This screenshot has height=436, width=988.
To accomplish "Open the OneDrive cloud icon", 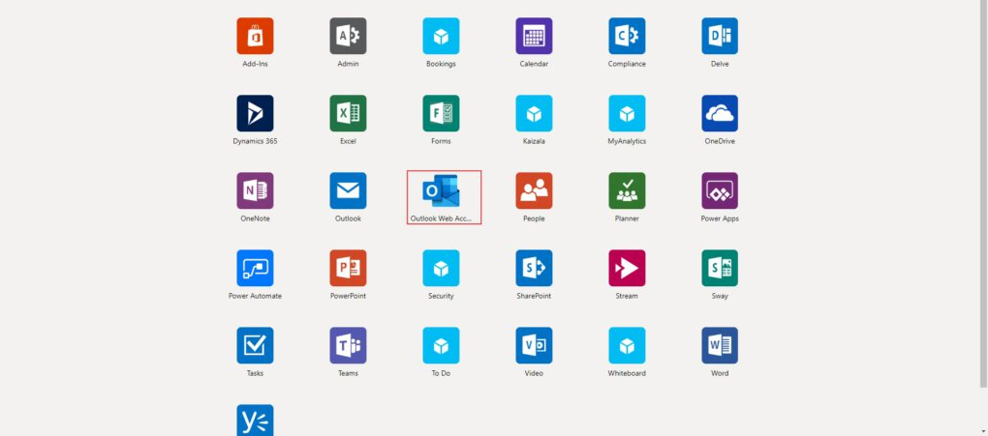I will pos(720,113).
